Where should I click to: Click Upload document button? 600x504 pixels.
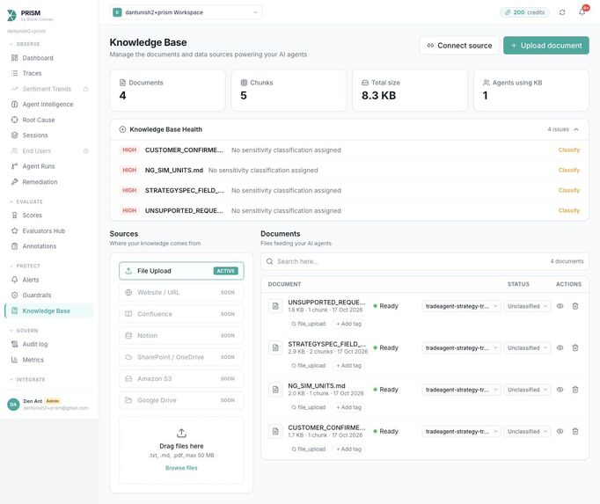546,46
